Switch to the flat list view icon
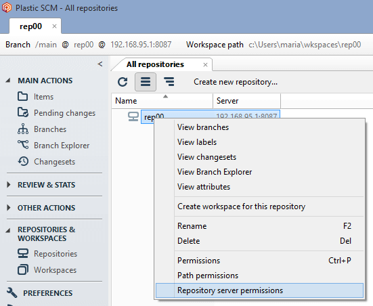This screenshot has height=306, width=373. pyautogui.click(x=146, y=82)
